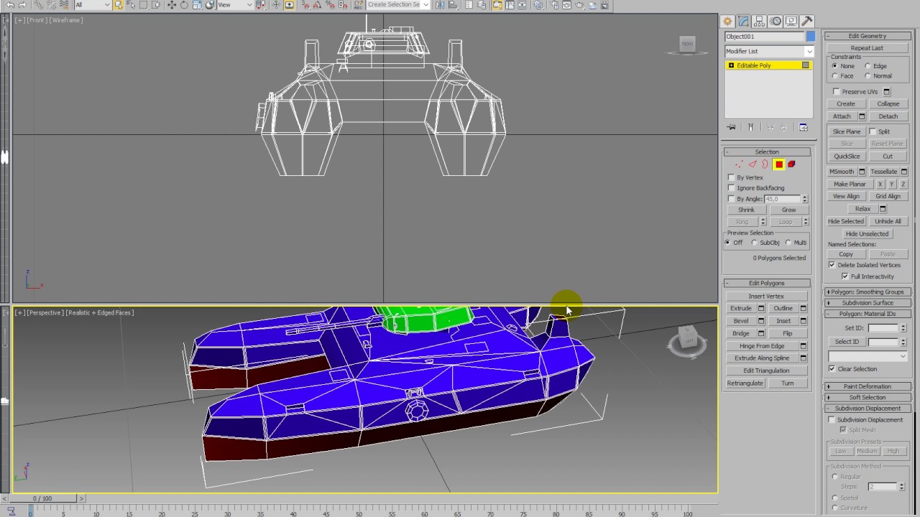This screenshot has width=920, height=517.
Task: Open reference coordinate View dropdown
Action: 235,5
